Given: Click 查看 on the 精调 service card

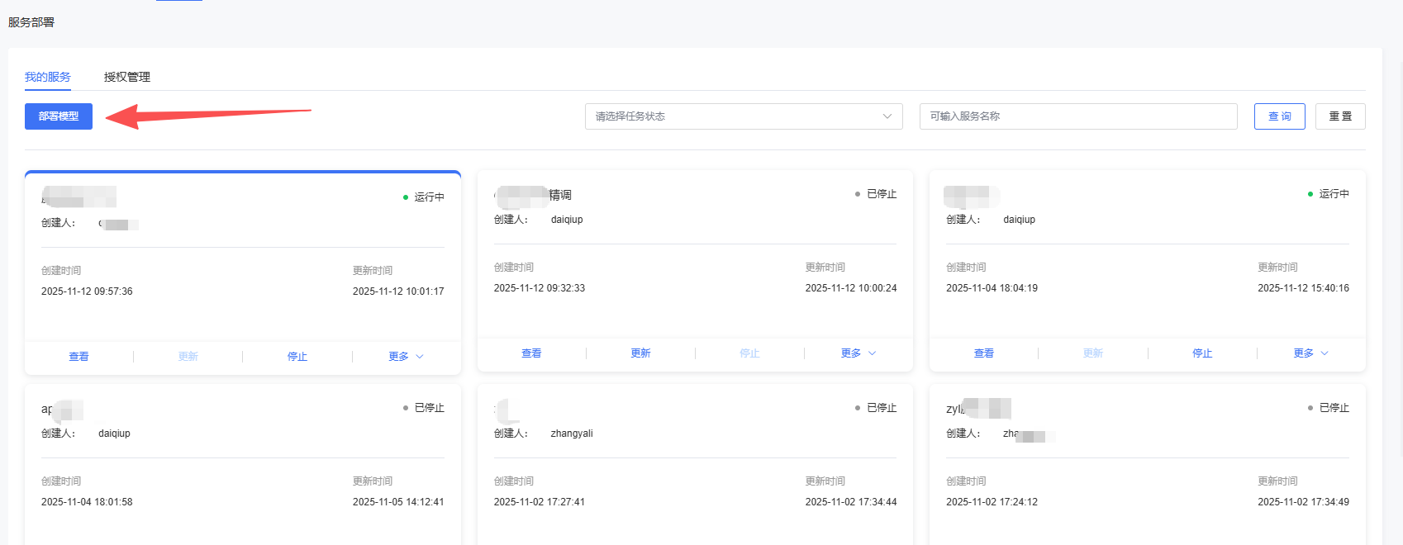Looking at the screenshot, I should tap(531, 353).
